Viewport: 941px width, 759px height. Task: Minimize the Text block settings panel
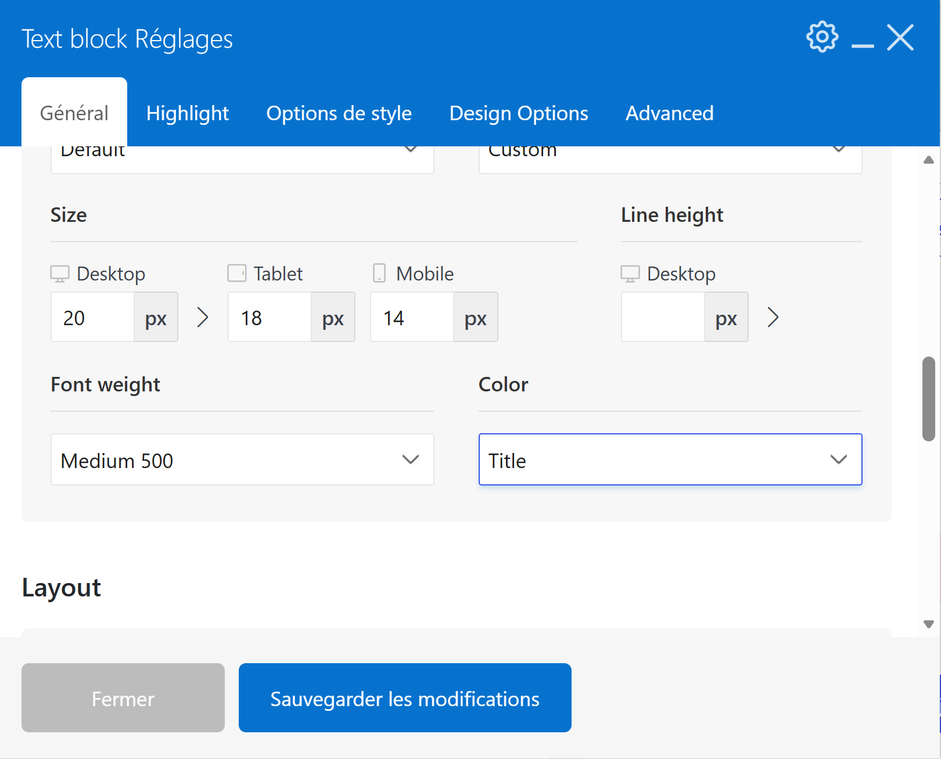click(863, 45)
